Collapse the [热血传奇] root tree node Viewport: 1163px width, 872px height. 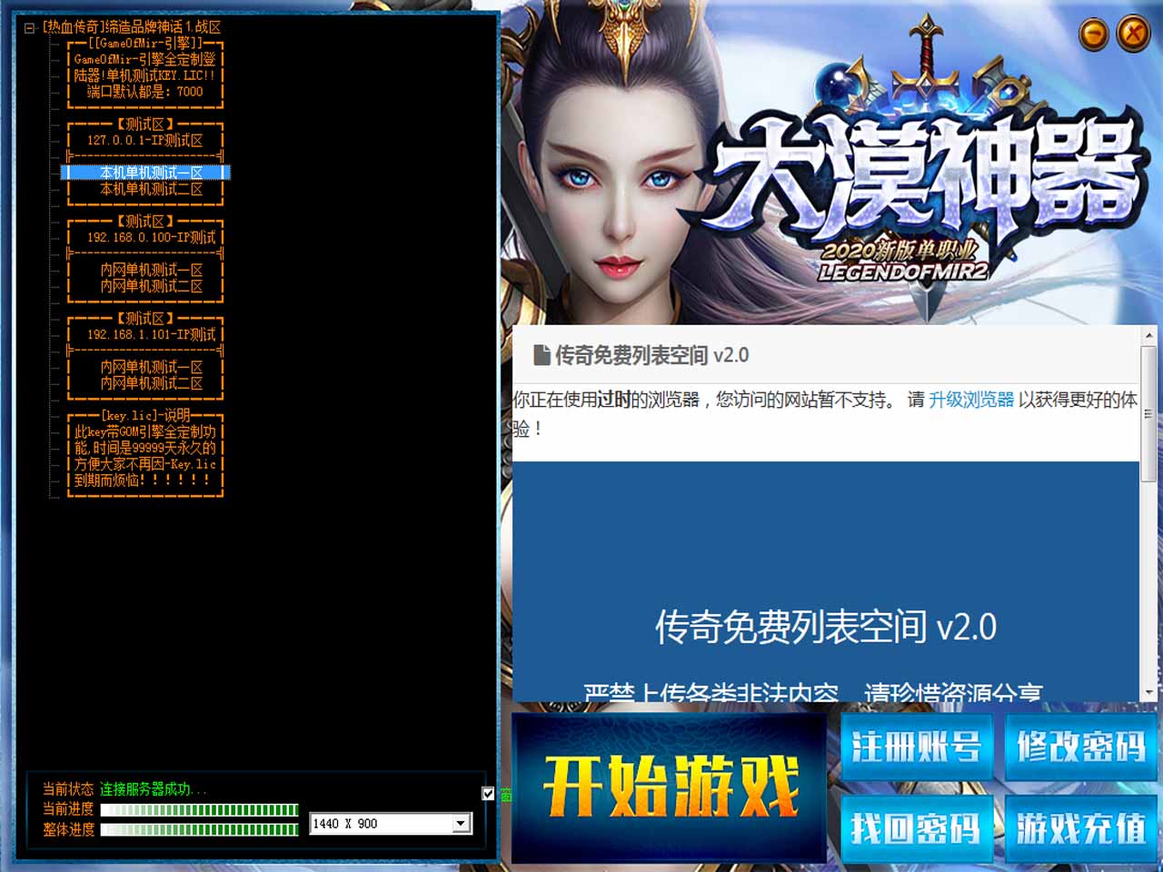(x=30, y=27)
